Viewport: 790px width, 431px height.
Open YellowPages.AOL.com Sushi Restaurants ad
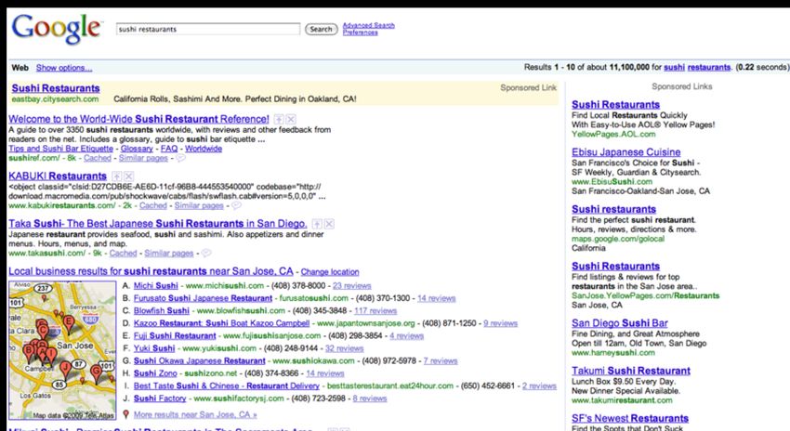615,105
